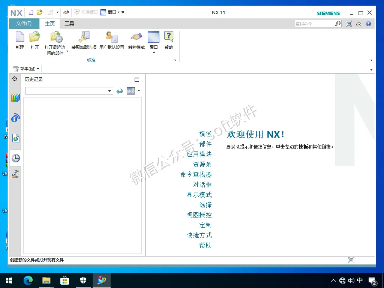Select the History clock resource tab

(x=16, y=158)
